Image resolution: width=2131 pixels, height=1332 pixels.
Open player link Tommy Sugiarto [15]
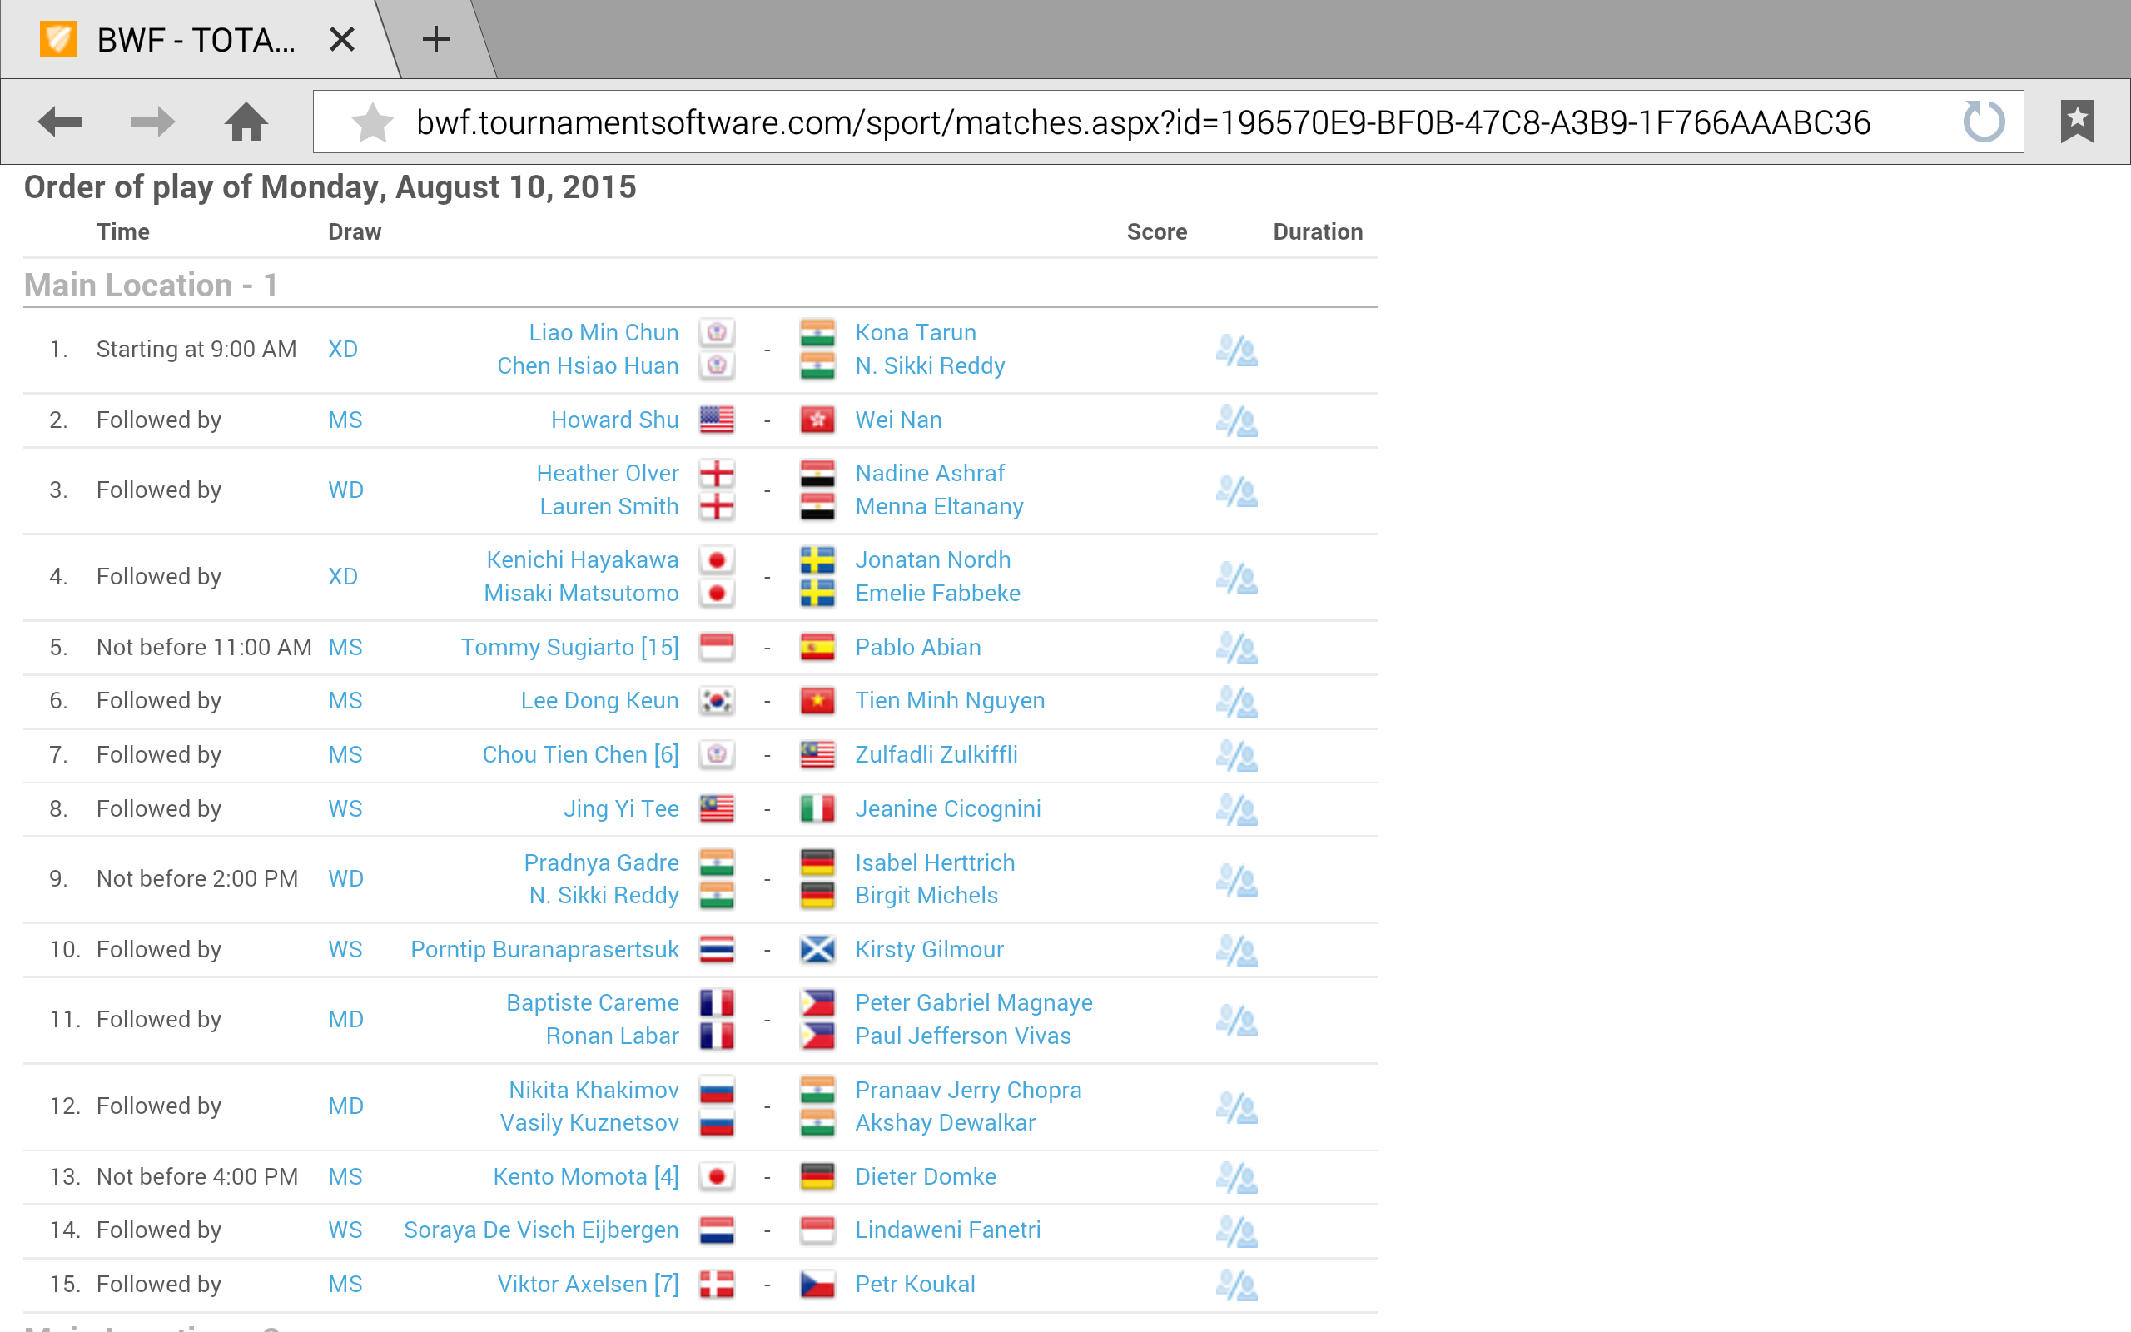coord(569,648)
